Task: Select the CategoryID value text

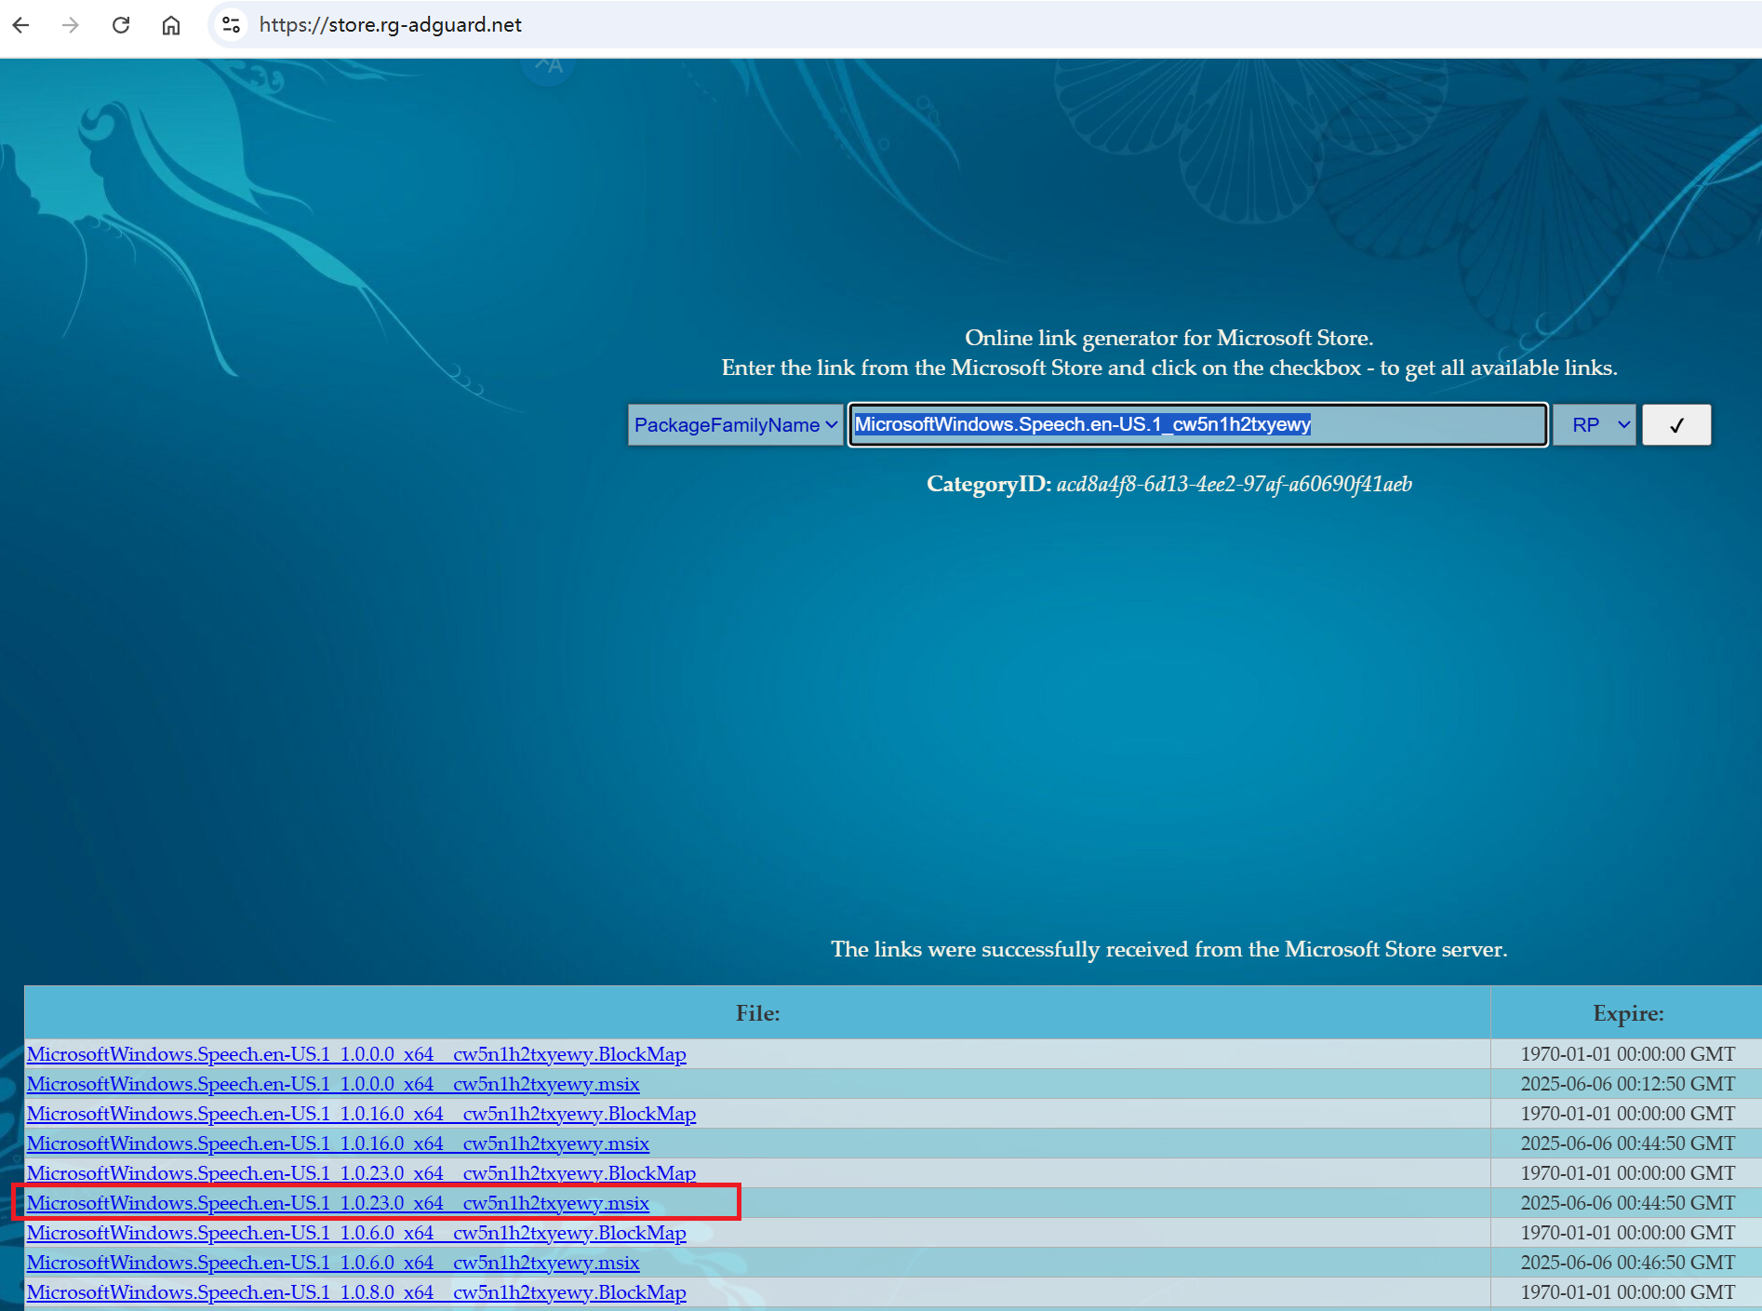Action: [x=1234, y=485]
